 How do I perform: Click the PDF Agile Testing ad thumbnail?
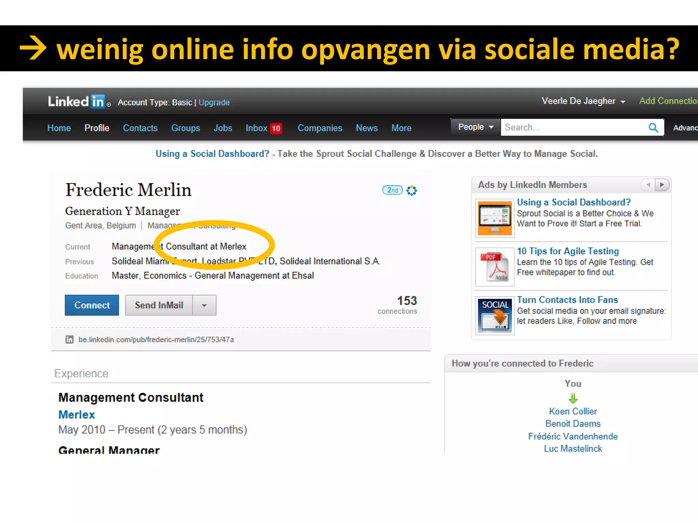tap(495, 267)
